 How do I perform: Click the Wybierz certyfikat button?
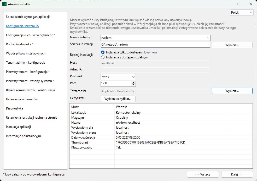click(118, 99)
